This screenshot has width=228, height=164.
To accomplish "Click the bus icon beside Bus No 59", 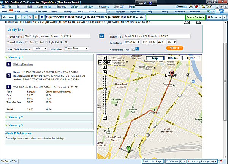I will (9, 76).
